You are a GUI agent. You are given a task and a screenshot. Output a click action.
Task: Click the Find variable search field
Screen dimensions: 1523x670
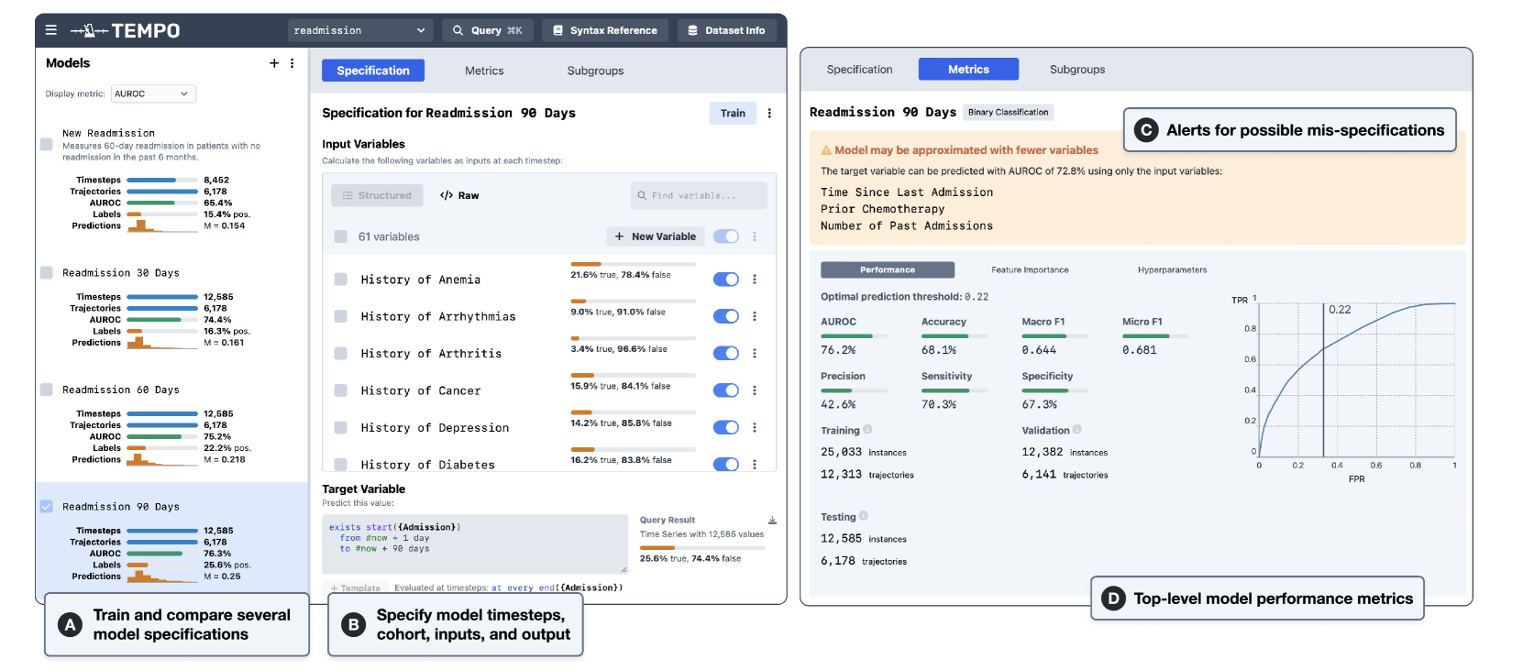pyautogui.click(x=699, y=195)
